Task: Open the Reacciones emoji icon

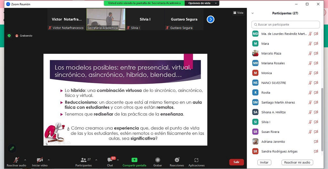Action: tap(177, 160)
